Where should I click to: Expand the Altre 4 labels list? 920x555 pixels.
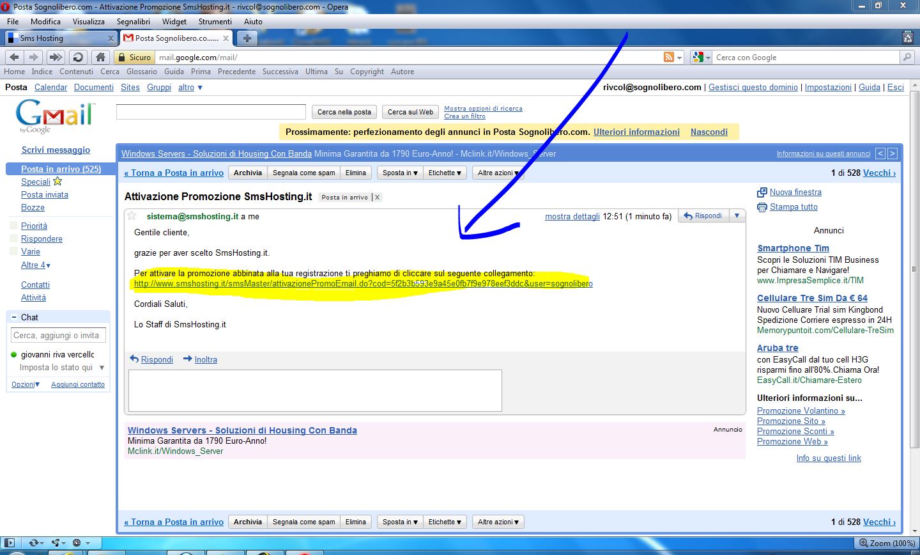(x=36, y=265)
